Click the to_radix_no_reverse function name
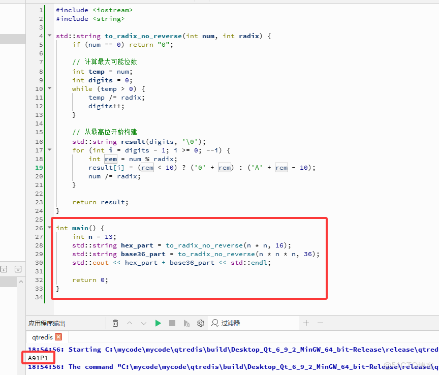The image size is (439, 375). [x=143, y=36]
